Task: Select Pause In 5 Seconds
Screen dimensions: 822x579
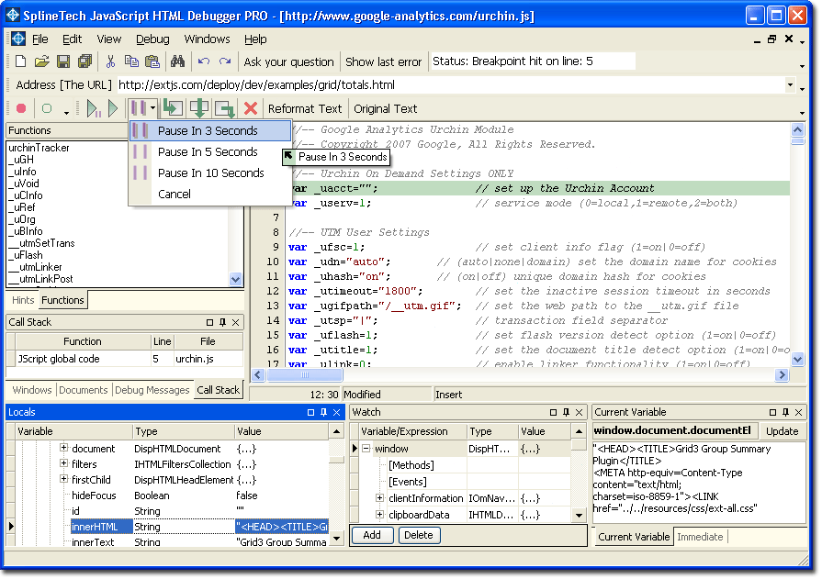Action: 209,152
